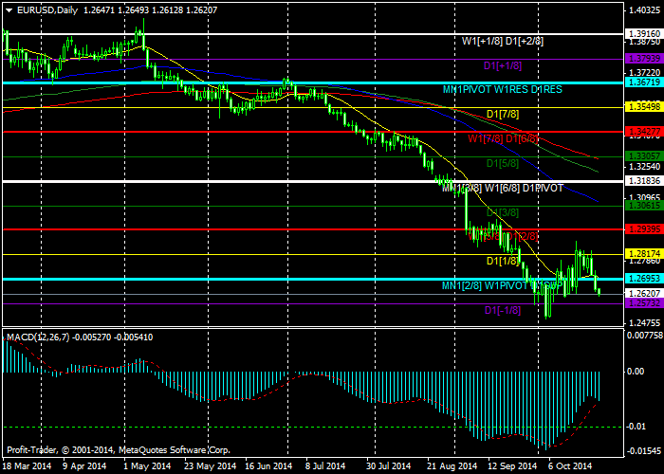Screen dimensions: 664x474
Task: Click the current price label 1.26207
Action: tap(644, 294)
